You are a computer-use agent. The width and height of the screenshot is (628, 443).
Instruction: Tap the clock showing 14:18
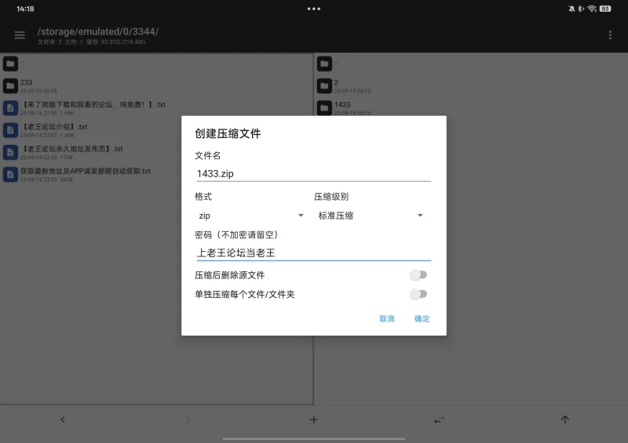25,9
